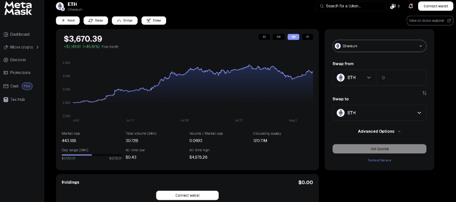456x202 pixels.
Task: Open Promotions in the sidebar
Action: click(x=20, y=73)
